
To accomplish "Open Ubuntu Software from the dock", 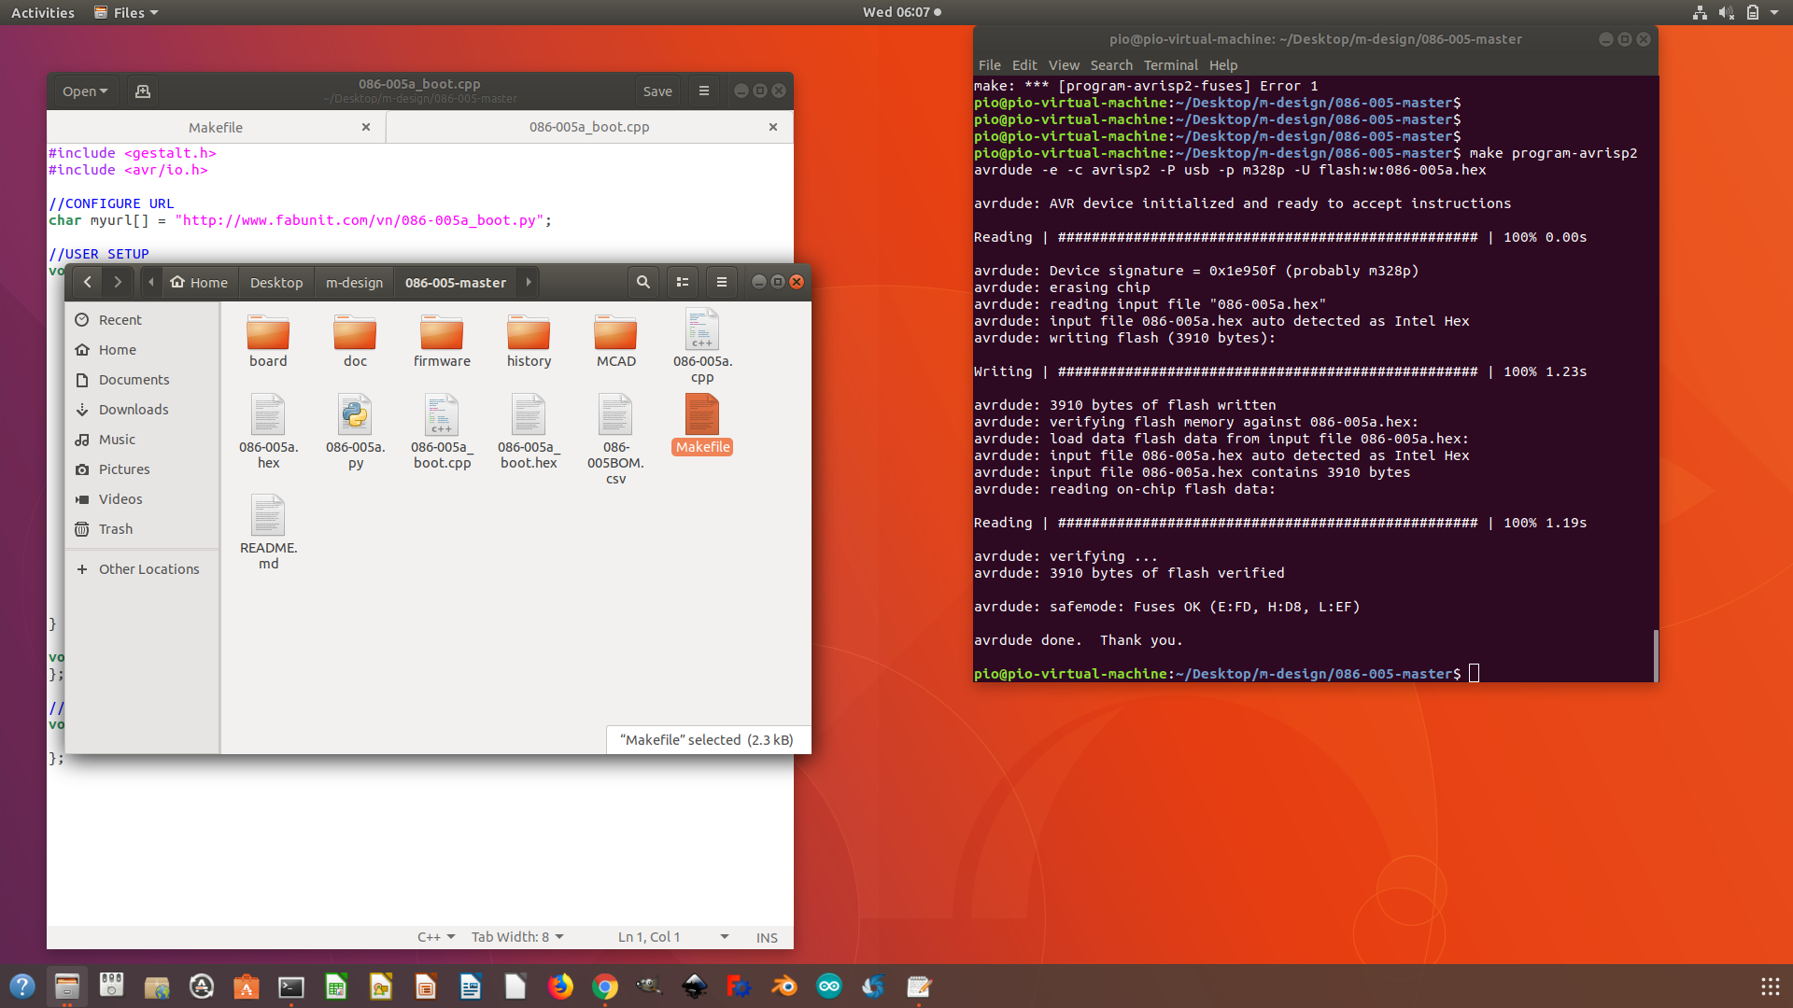I will 247,987.
